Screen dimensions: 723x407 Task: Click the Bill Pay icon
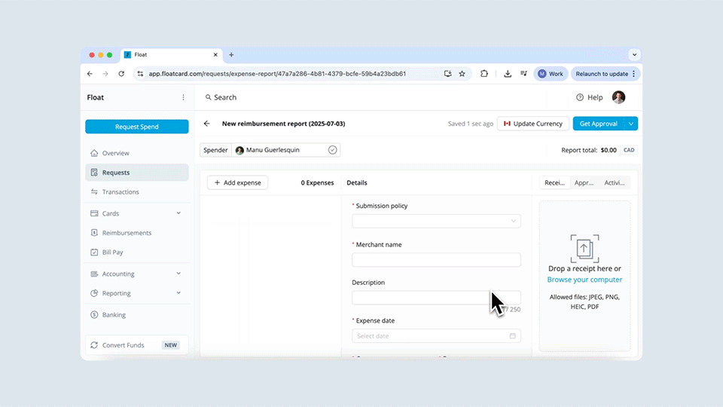[94, 252]
